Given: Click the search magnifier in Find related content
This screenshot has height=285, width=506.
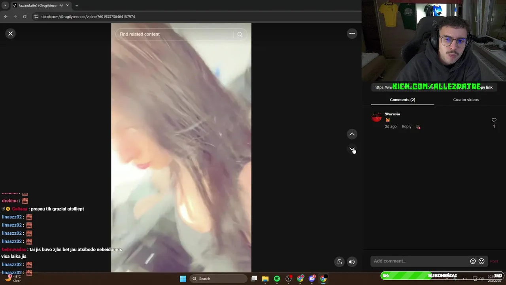Looking at the screenshot, I should pyautogui.click(x=240, y=34).
